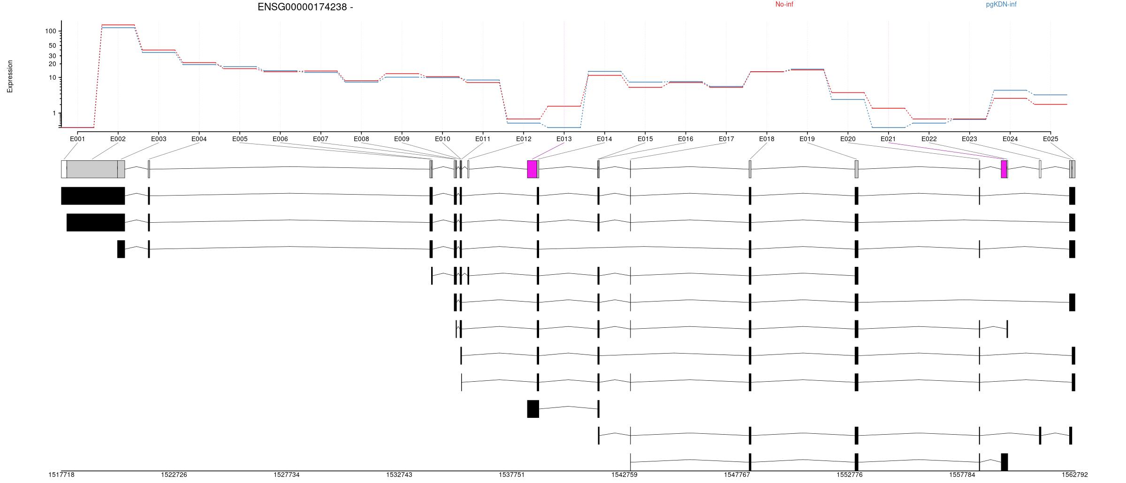Select exon bin label E010

(442, 139)
